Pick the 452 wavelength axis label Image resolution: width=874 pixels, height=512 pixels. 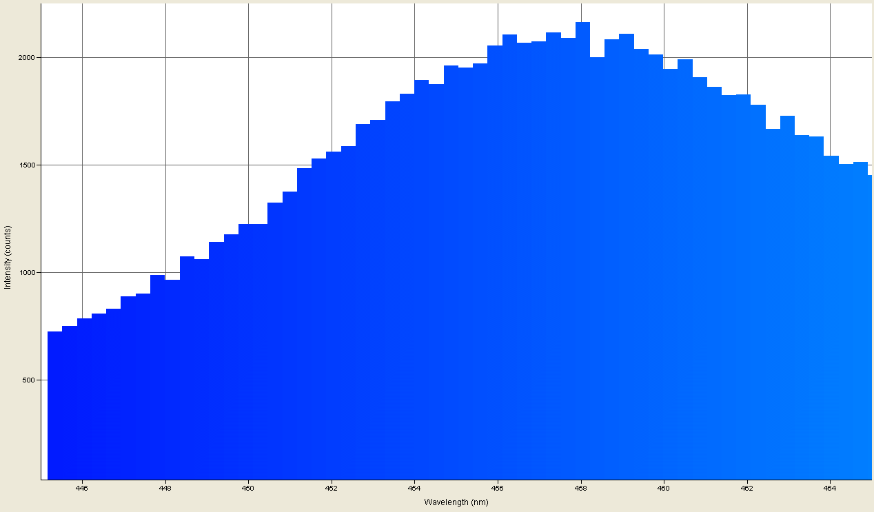332,489
